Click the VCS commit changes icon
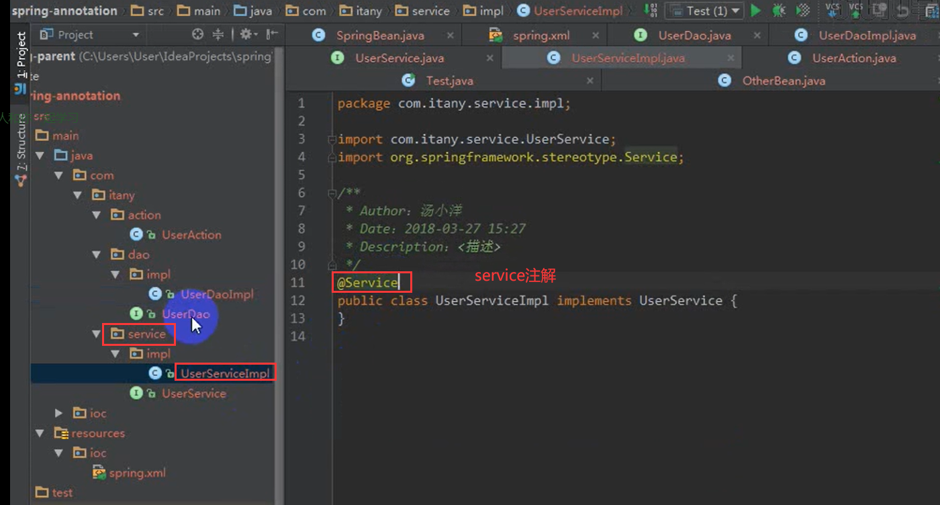The image size is (940, 505). point(856,10)
